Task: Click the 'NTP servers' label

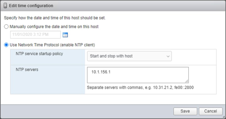Action: [27, 70]
